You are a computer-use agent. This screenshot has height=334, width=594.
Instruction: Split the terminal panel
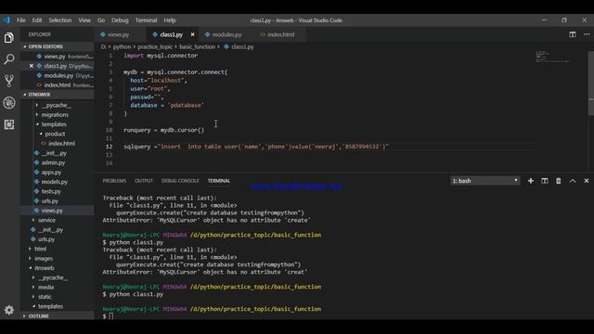coord(545,181)
